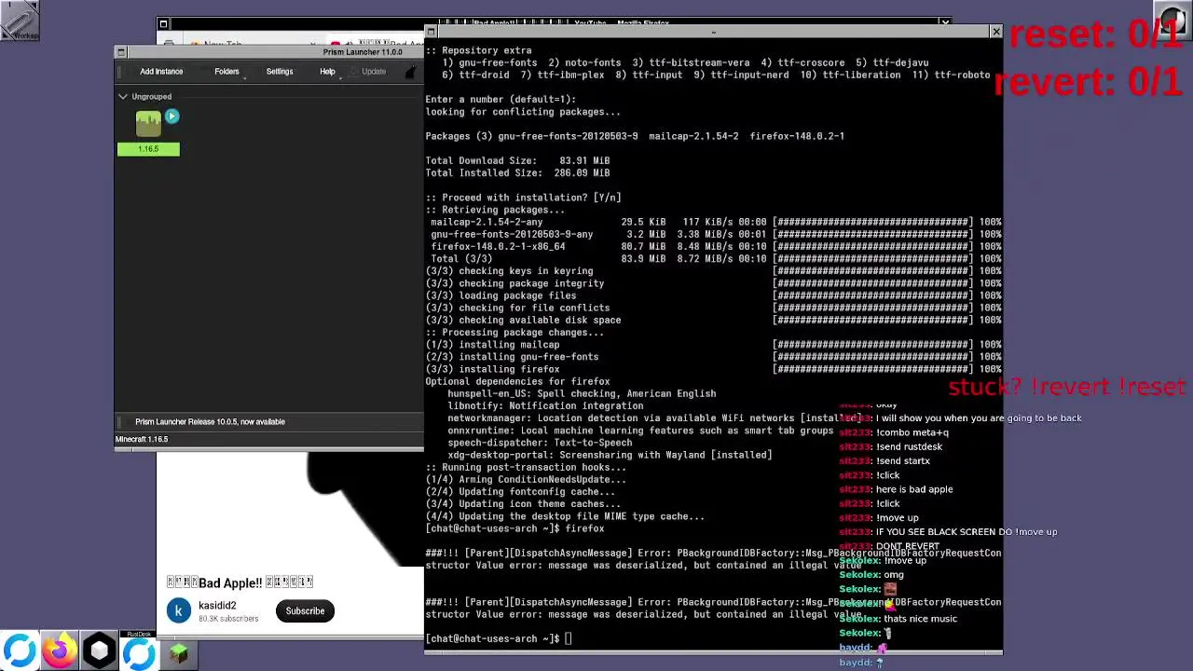This screenshot has height=671, width=1193.
Task: Click the Bad Apple!! video title
Action: click(240, 582)
